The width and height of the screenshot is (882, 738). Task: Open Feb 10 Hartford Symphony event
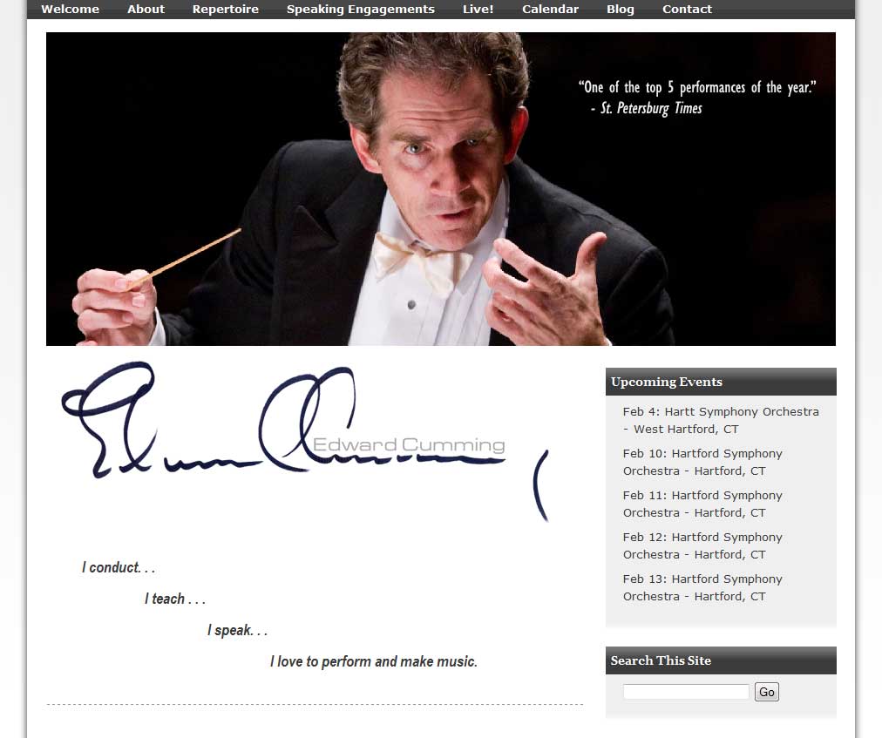click(702, 462)
